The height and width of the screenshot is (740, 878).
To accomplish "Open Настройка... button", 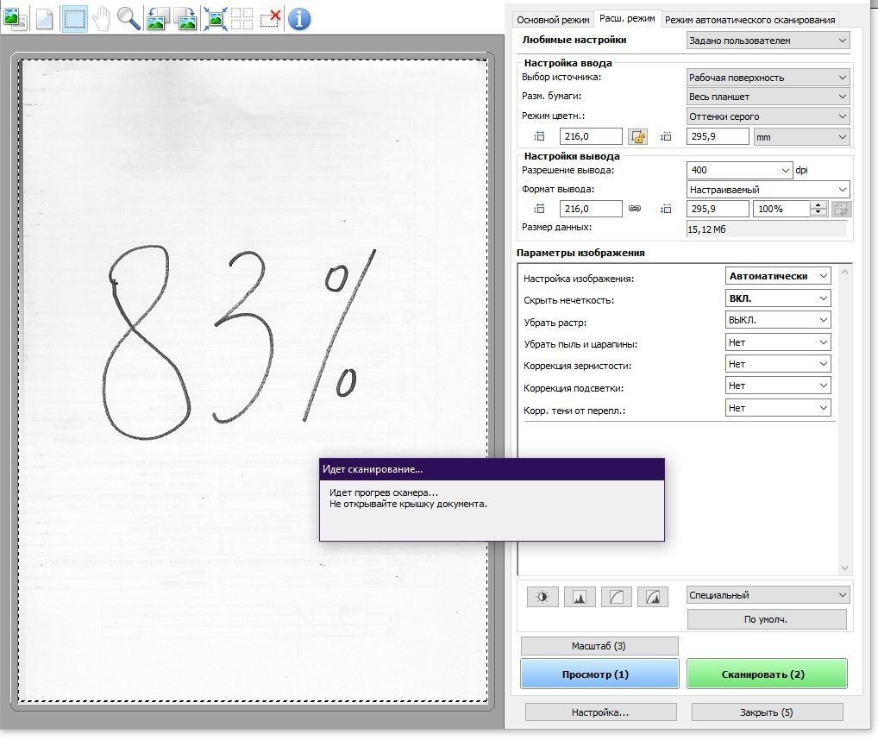I will tap(600, 712).
